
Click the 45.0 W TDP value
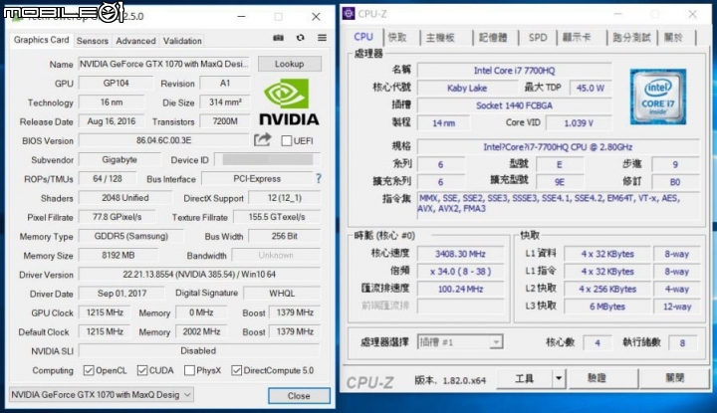pos(591,88)
